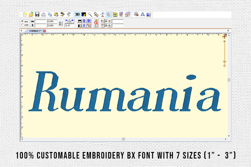Click the height percentage field
Viewport: 251px width, 167px height.
tap(52, 25)
